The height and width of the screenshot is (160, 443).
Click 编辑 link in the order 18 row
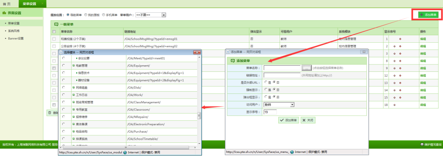[423, 104]
